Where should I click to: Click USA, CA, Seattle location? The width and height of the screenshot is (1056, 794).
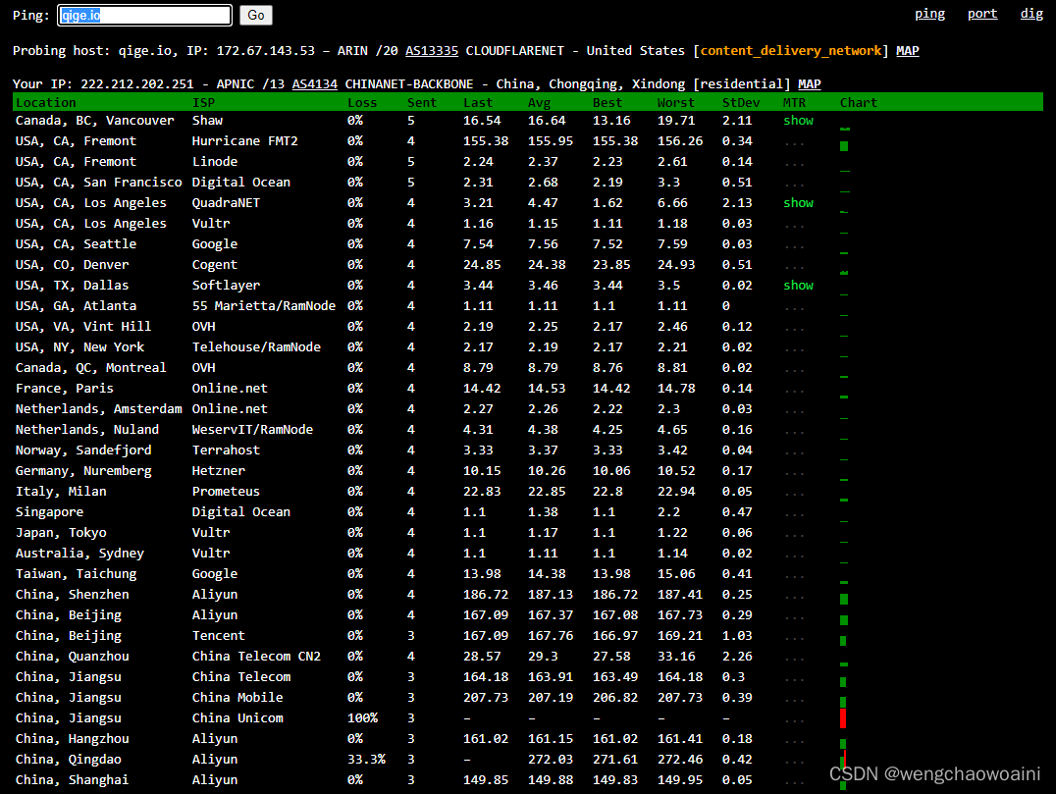(x=76, y=244)
